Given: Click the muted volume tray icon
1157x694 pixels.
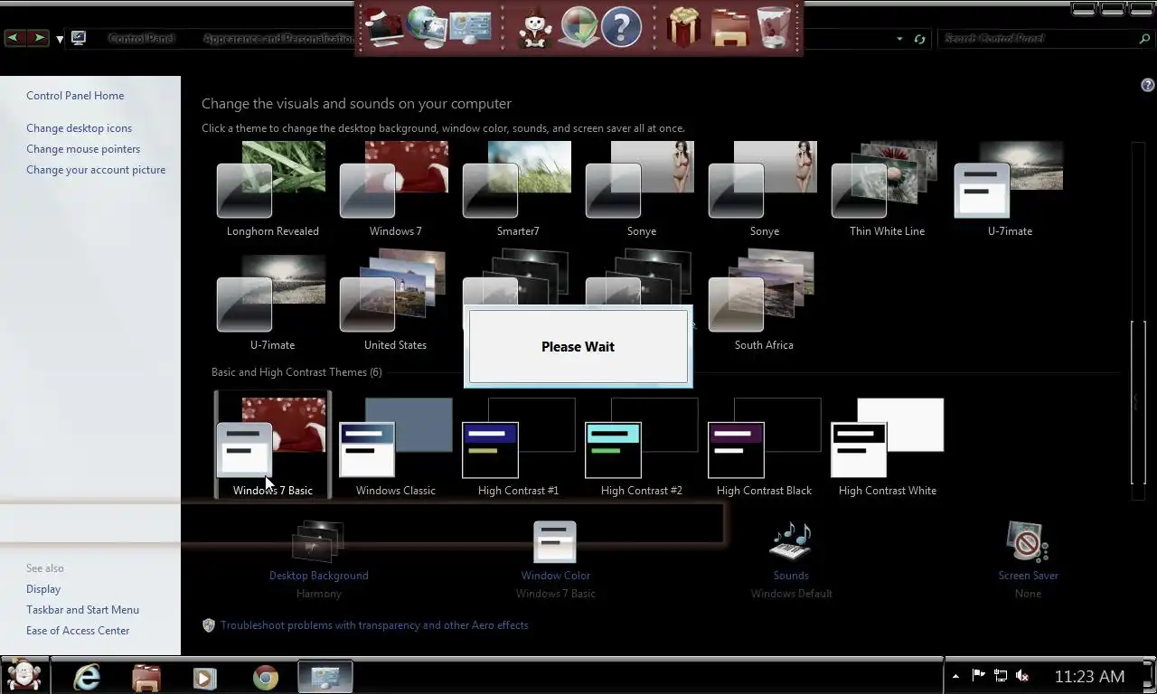Looking at the screenshot, I should point(1023,676).
